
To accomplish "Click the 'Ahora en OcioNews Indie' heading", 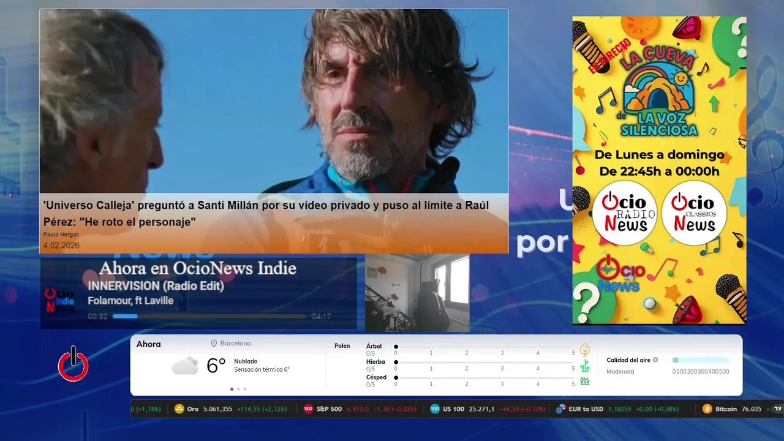I will (x=198, y=268).
